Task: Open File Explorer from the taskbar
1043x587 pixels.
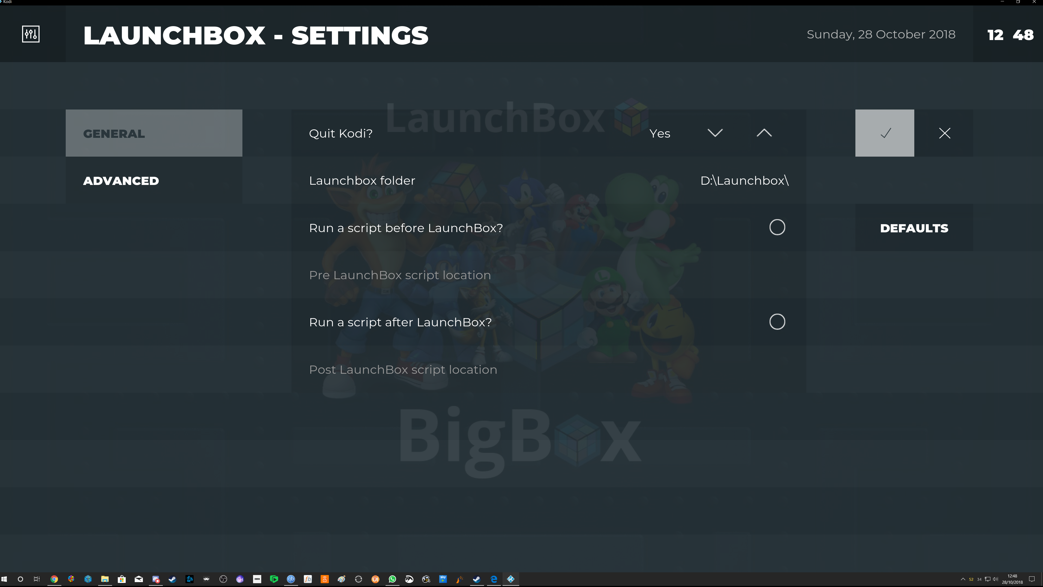Action: [105, 579]
